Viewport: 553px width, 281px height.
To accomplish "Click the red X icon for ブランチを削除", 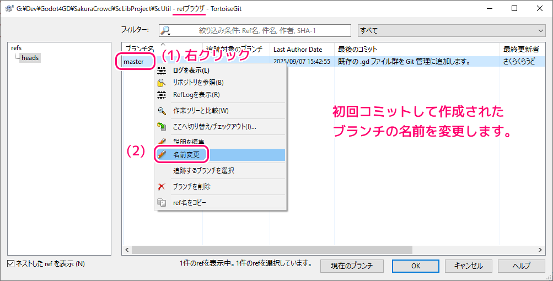I will 162,187.
